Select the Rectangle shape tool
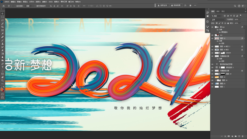The width and height of the screenshot is (247, 139). pos(2,74)
